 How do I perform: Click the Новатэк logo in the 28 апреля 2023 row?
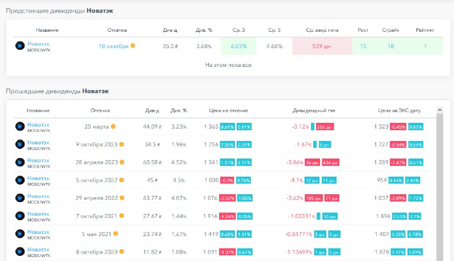[x=20, y=162]
